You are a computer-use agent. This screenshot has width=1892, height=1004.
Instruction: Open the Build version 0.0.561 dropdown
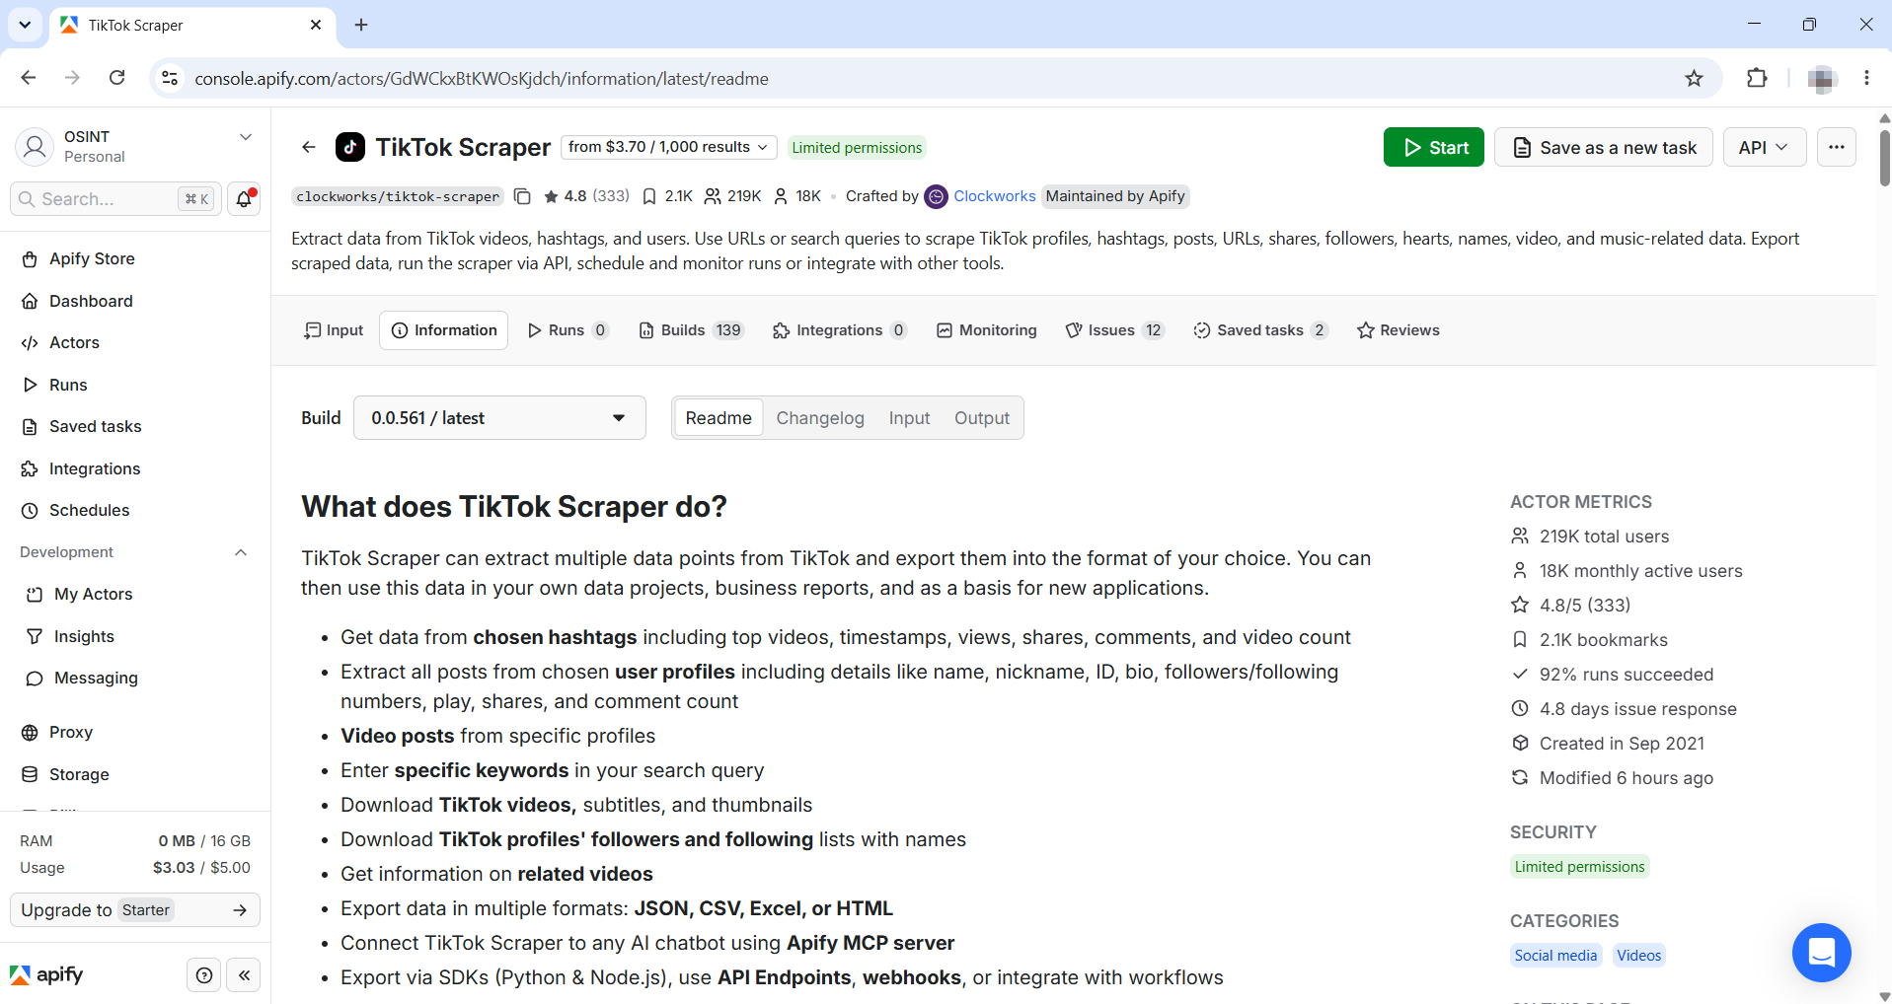[499, 418]
